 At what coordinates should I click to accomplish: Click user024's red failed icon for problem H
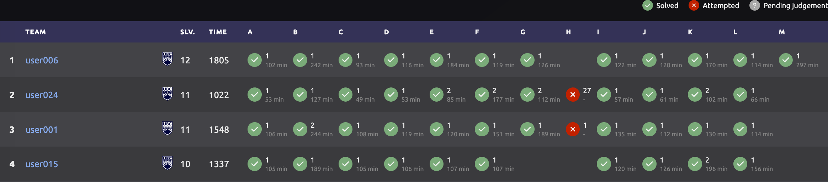(573, 95)
